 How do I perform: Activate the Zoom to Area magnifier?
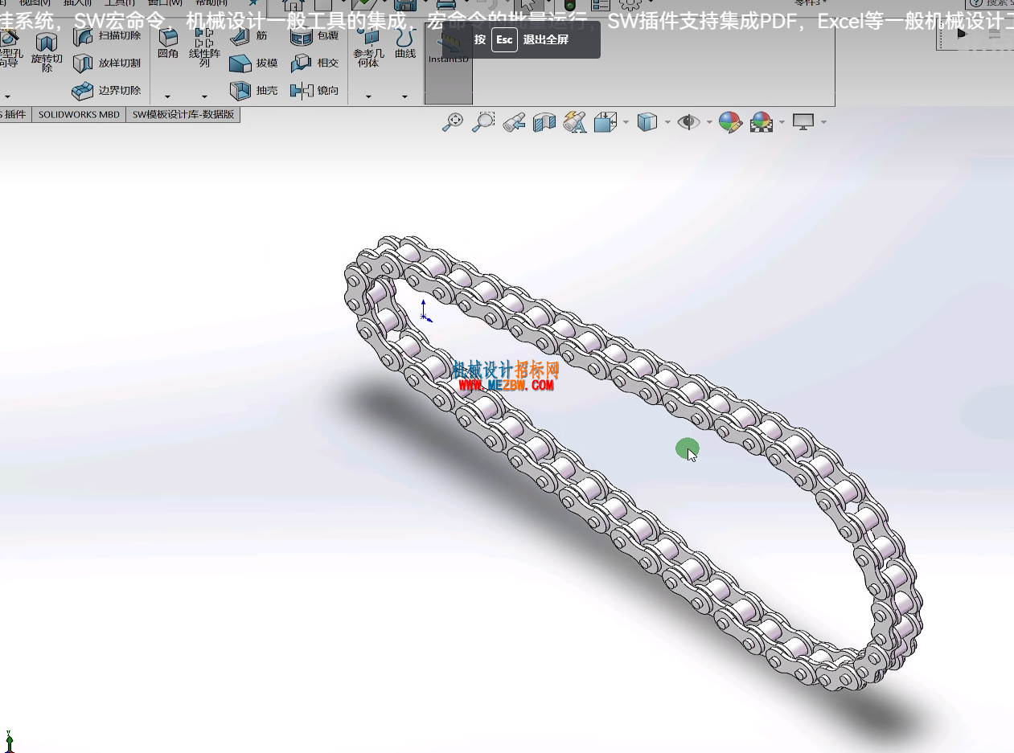pyautogui.click(x=483, y=122)
